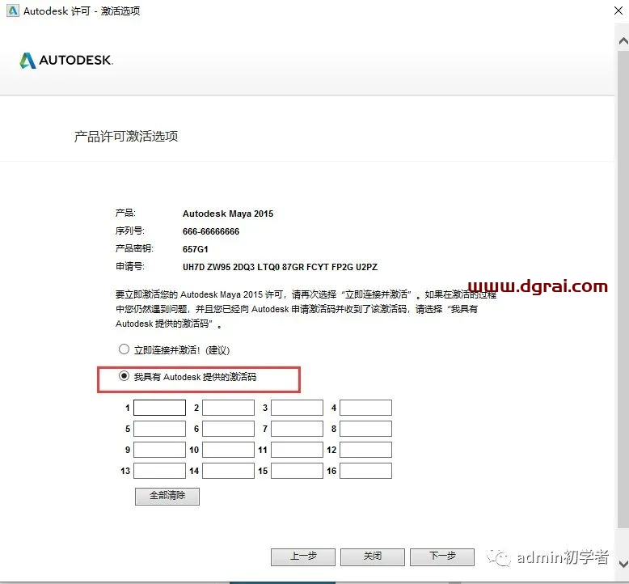Go back with 上一步 button
Image resolution: width=629 pixels, height=584 pixels.
[303, 556]
